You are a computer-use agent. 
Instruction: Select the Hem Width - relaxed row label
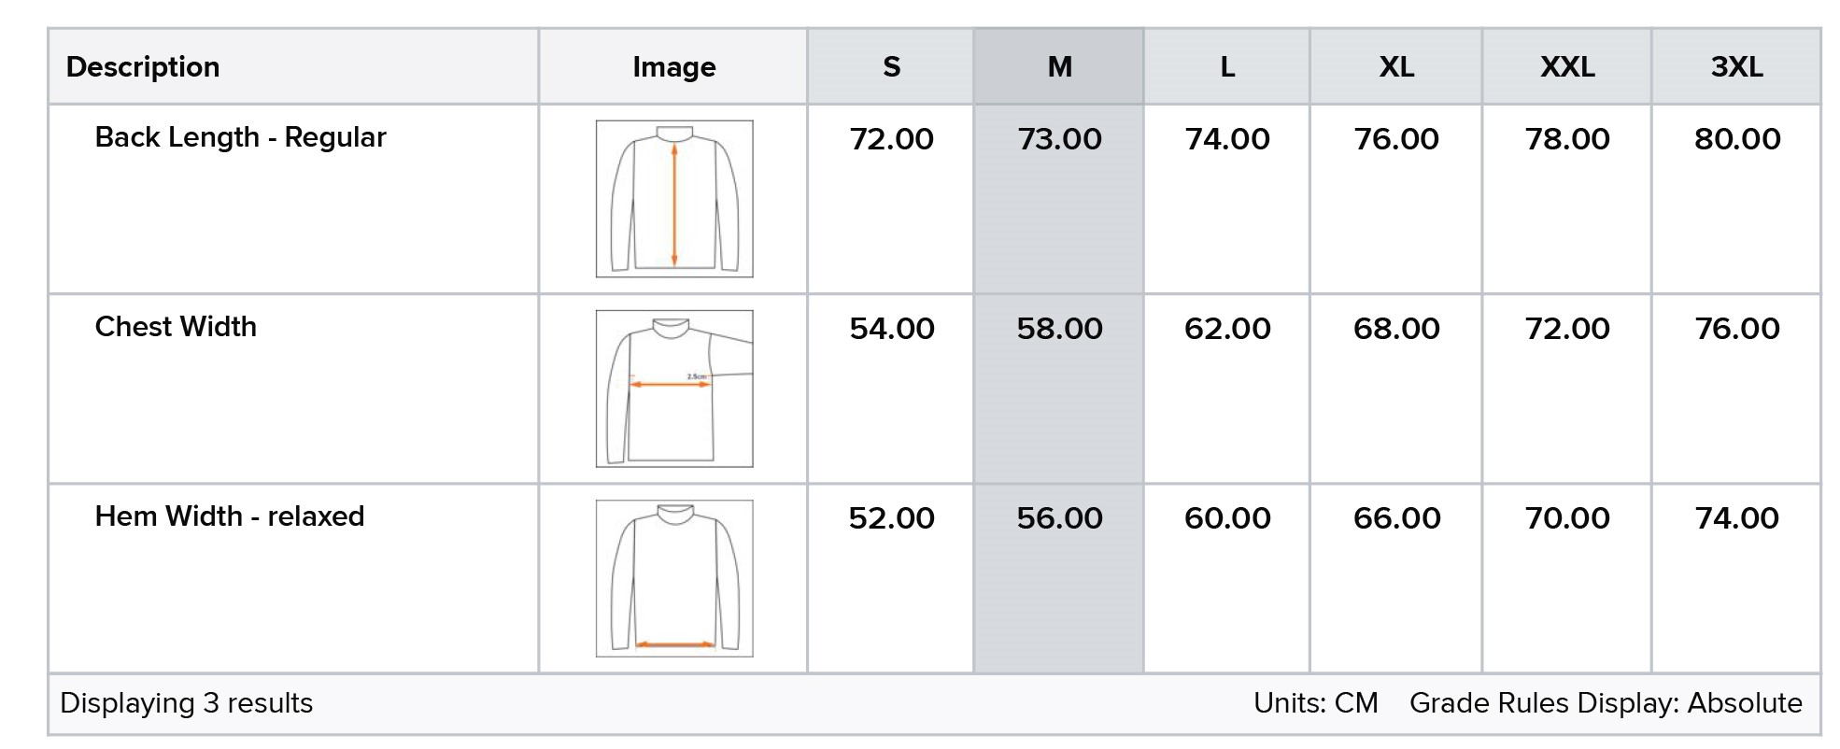pyautogui.click(x=230, y=516)
